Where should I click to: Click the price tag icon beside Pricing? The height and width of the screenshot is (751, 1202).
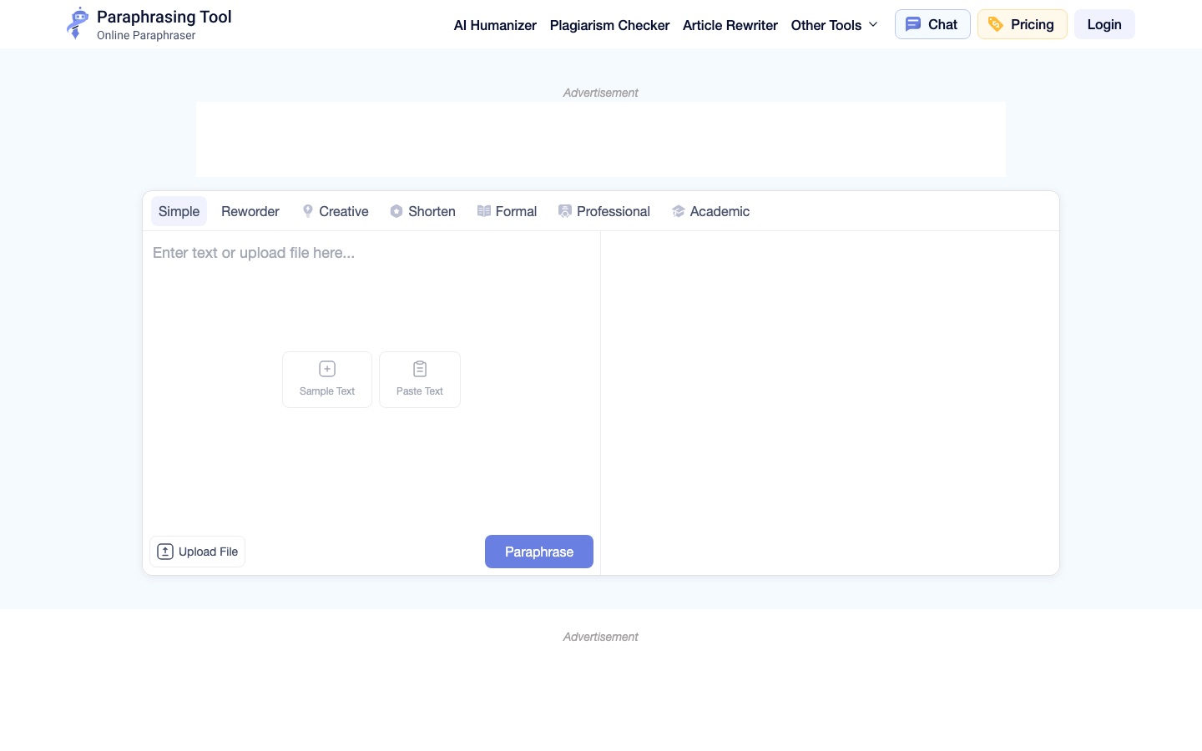click(996, 24)
